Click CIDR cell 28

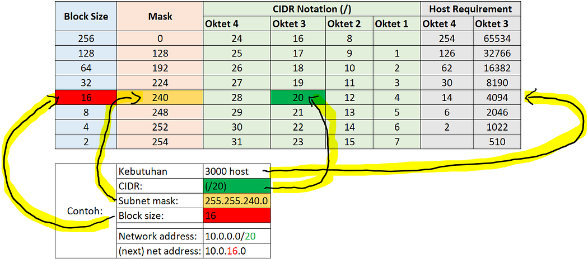coord(237,97)
